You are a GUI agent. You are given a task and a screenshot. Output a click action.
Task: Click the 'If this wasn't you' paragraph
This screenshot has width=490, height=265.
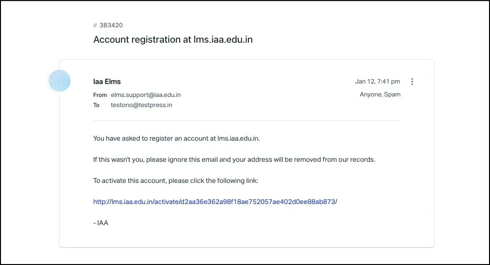pos(234,159)
